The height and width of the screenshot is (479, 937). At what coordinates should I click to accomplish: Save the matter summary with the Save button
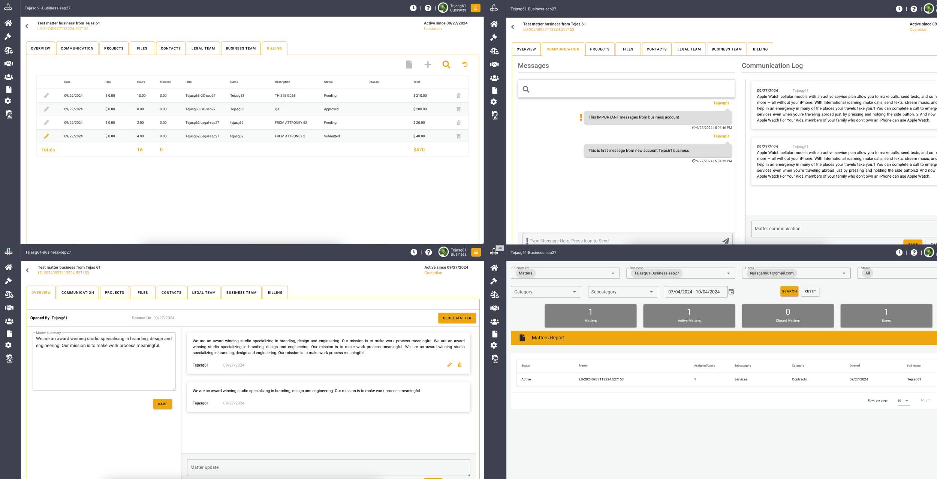163,404
